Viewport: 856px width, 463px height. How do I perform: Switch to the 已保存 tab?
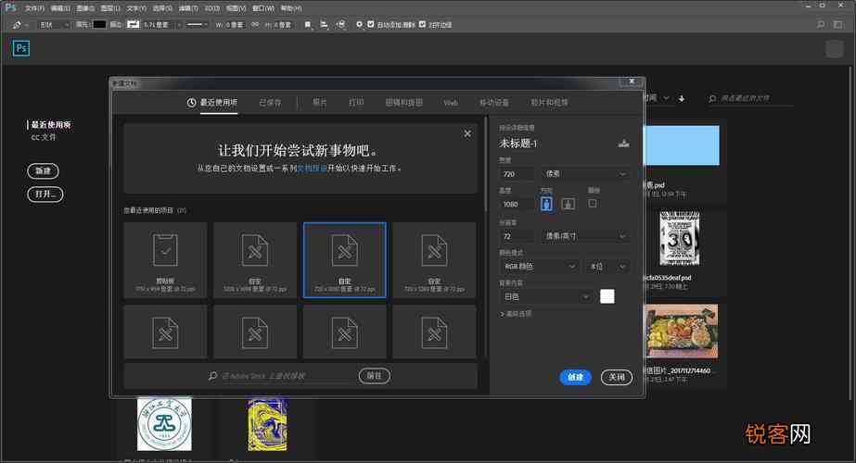point(270,103)
